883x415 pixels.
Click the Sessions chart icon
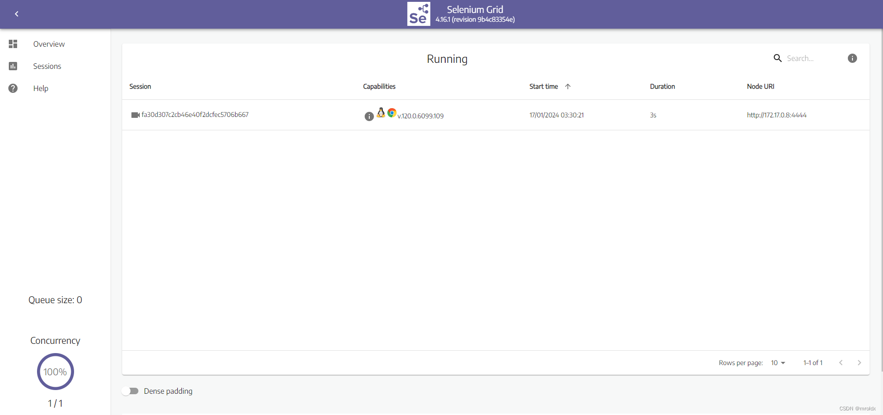pos(13,66)
